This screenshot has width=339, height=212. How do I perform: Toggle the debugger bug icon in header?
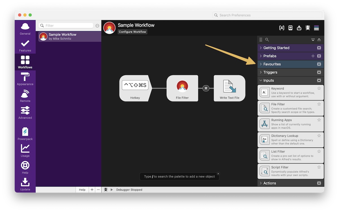click(x=308, y=28)
